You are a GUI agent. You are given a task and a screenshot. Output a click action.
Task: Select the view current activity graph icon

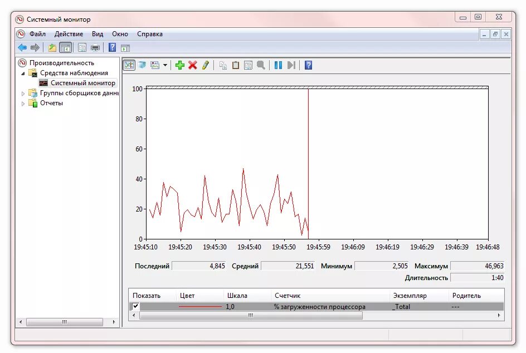point(129,65)
